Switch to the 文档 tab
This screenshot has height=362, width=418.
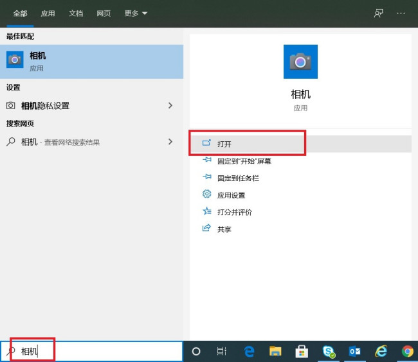76,13
